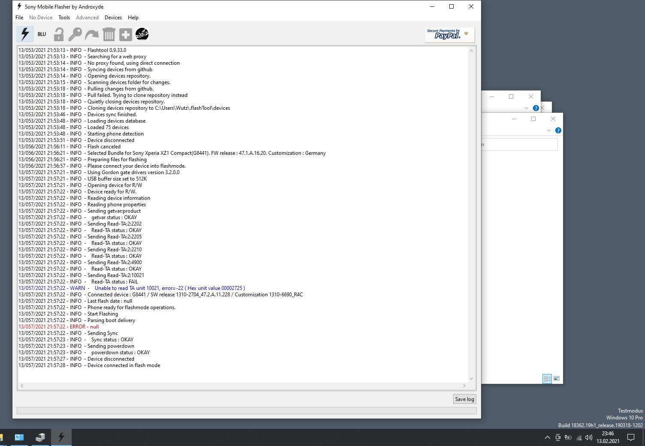Viewport: 645px width, 446px height.
Task: Select the 'Flash canceled' log line
Action: (x=70, y=147)
